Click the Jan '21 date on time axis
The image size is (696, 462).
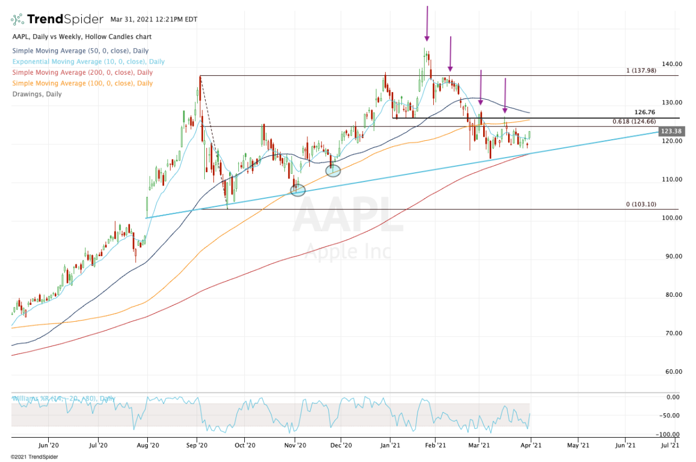point(390,446)
